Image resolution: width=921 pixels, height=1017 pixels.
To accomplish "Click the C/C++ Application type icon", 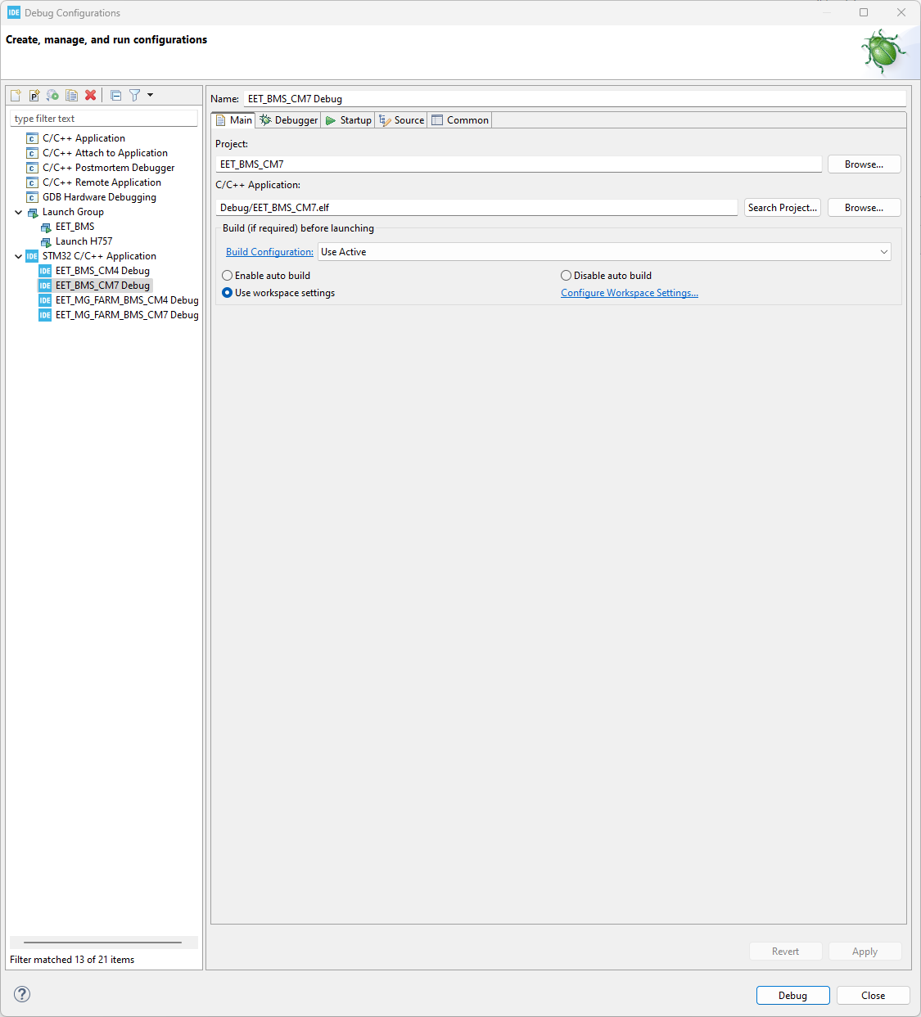I will 32,138.
